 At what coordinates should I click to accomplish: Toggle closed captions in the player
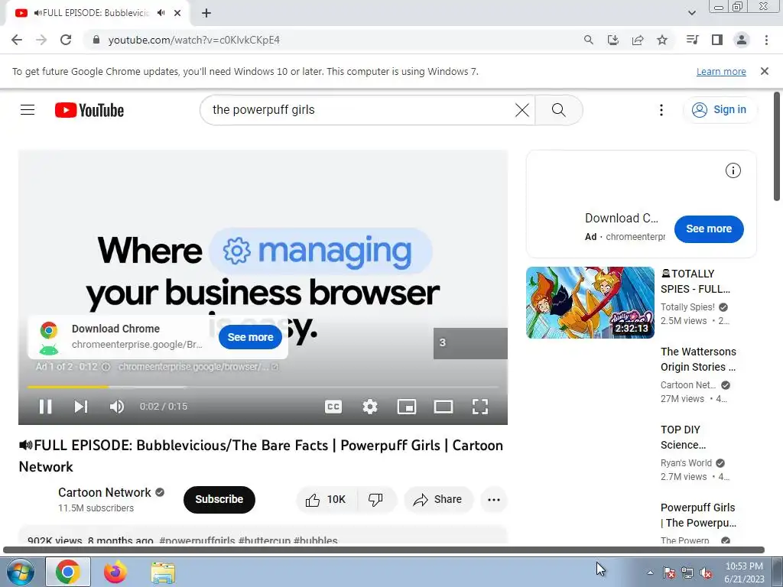[x=333, y=407]
